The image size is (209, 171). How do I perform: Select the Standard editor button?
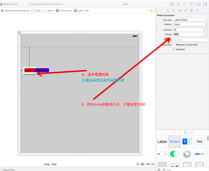(172, 4)
